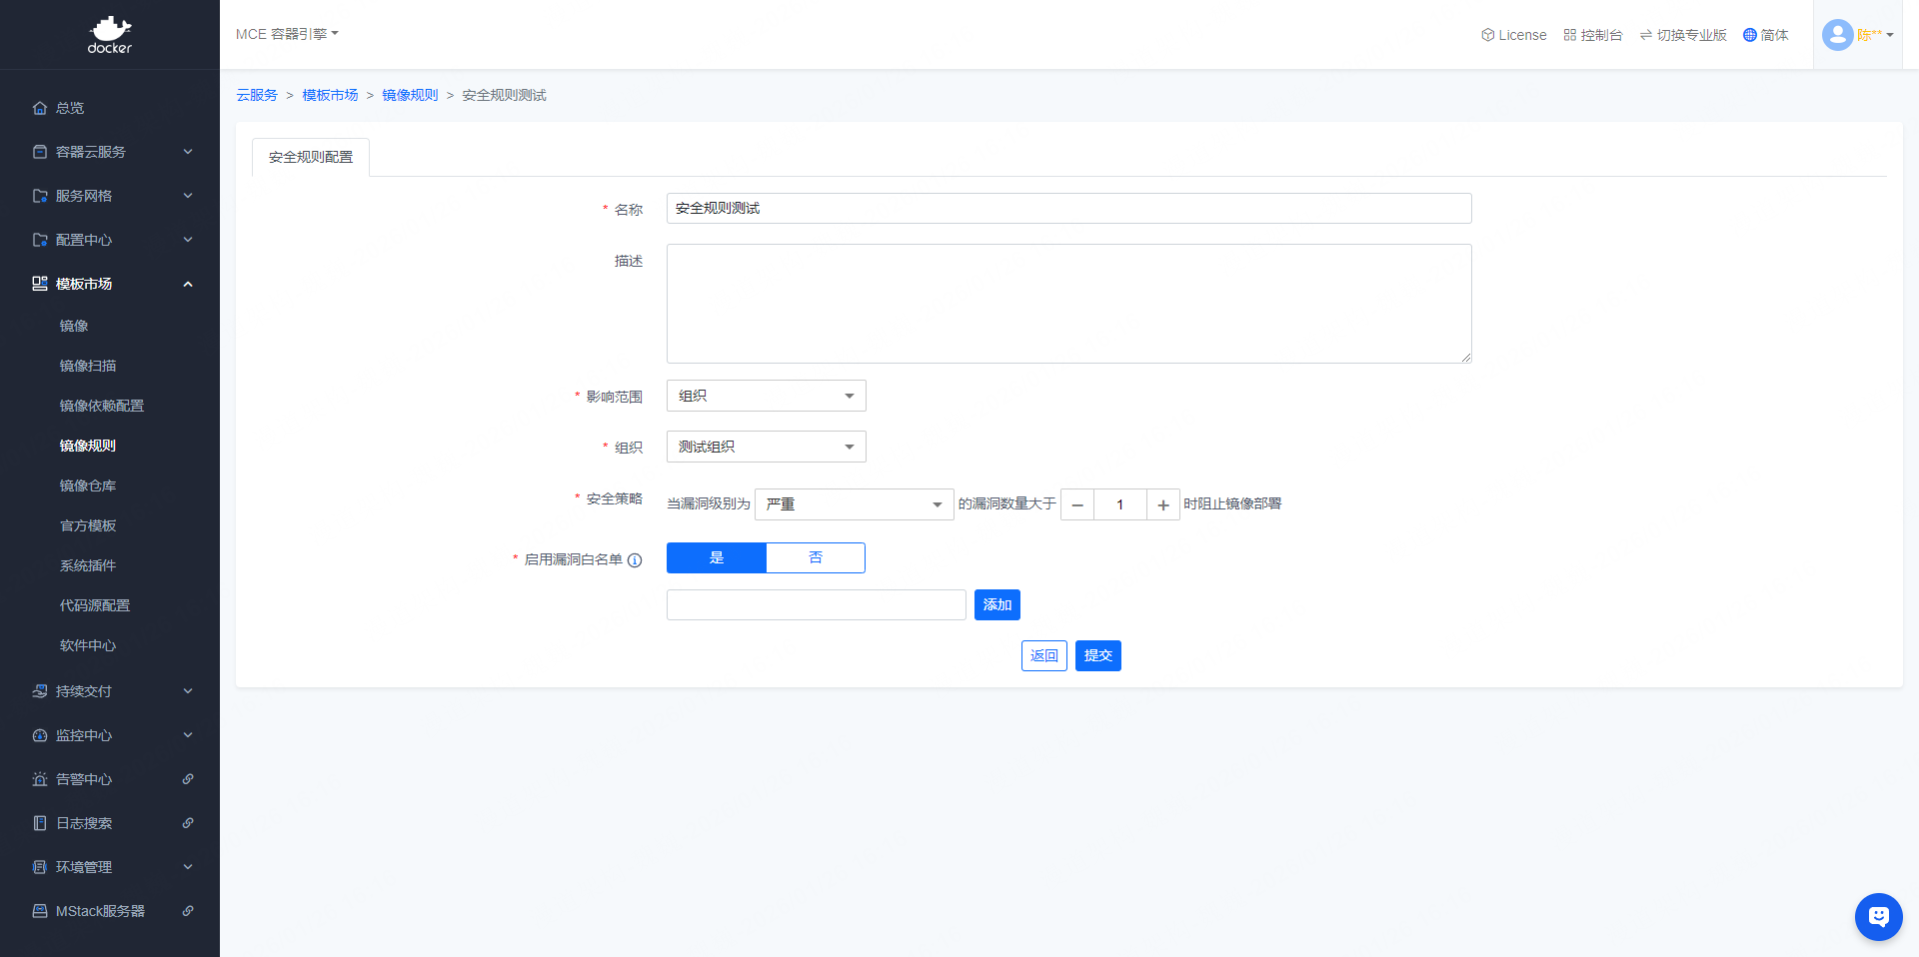Image resolution: width=1919 pixels, height=957 pixels.
Task: Click the info icon beside 启用漏洞白名单
Action: pyautogui.click(x=635, y=560)
